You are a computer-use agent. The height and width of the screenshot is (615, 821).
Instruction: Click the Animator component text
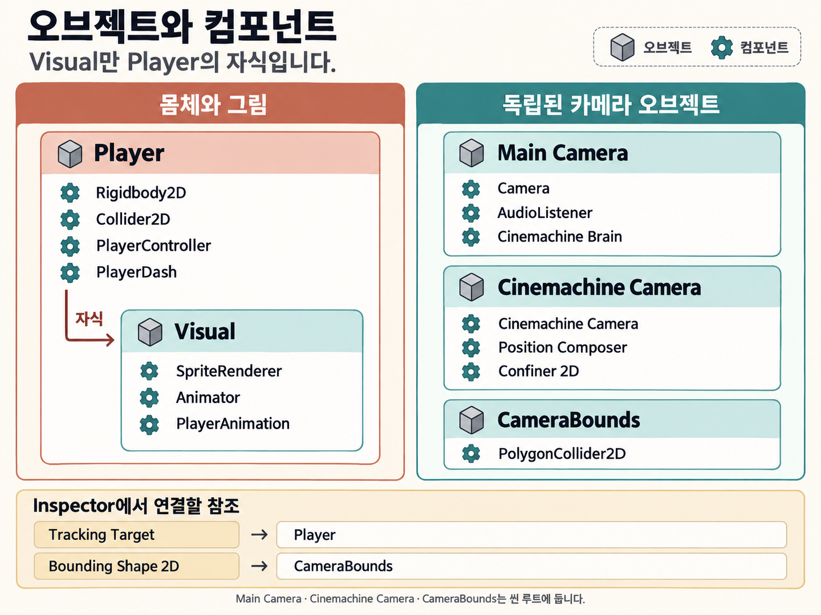(208, 398)
